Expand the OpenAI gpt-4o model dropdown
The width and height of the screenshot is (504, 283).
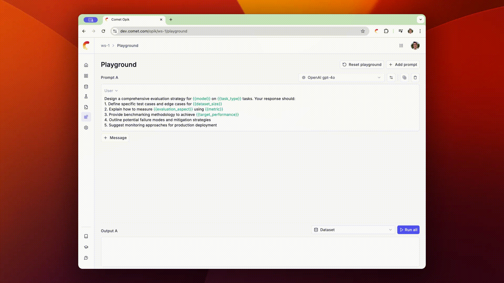341,78
